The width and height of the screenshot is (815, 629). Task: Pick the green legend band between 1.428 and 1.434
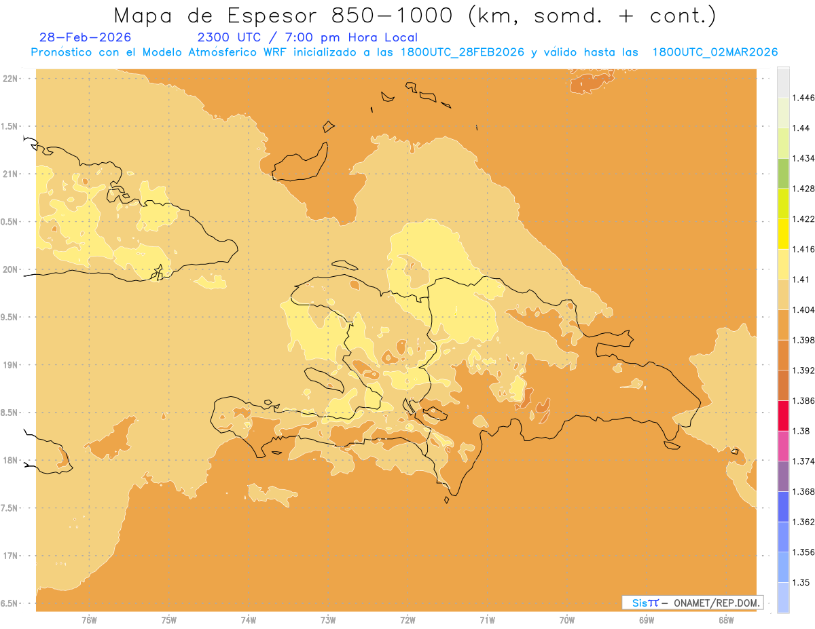click(x=783, y=173)
